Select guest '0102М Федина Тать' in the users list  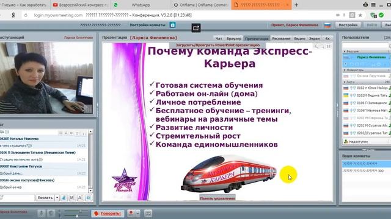[367, 96]
